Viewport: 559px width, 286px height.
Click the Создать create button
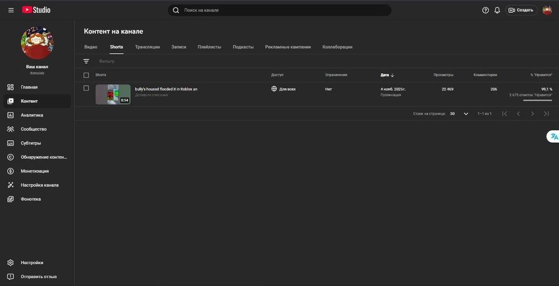[x=521, y=11]
